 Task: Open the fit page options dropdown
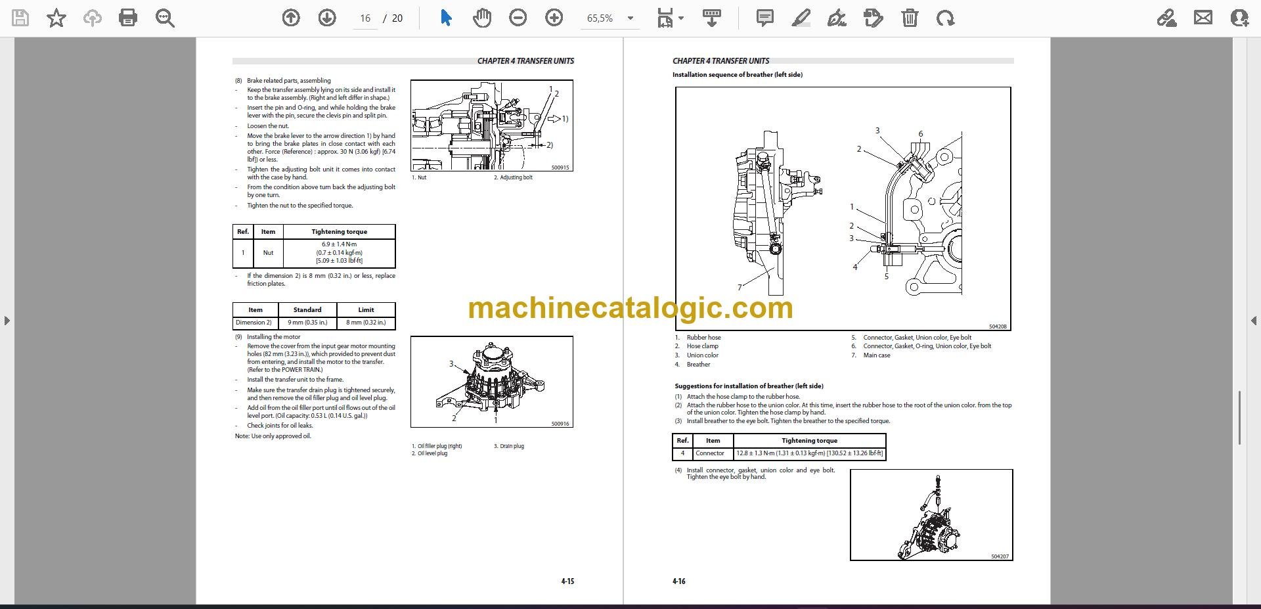[670, 18]
